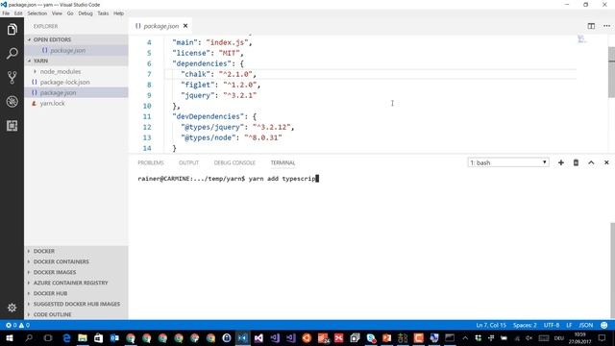The height and width of the screenshot is (346, 615).
Task: Click the terminal command input line
Action: point(229,179)
